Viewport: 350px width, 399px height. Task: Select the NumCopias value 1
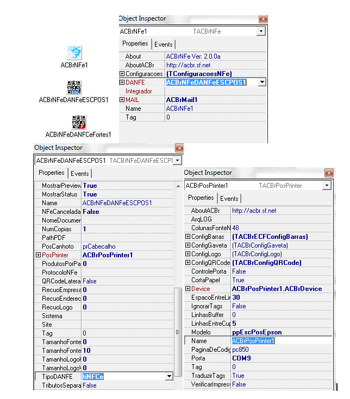[85, 229]
